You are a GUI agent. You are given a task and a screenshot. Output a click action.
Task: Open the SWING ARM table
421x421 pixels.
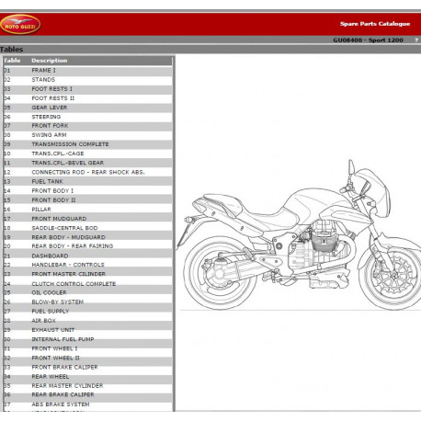[x=88, y=135]
